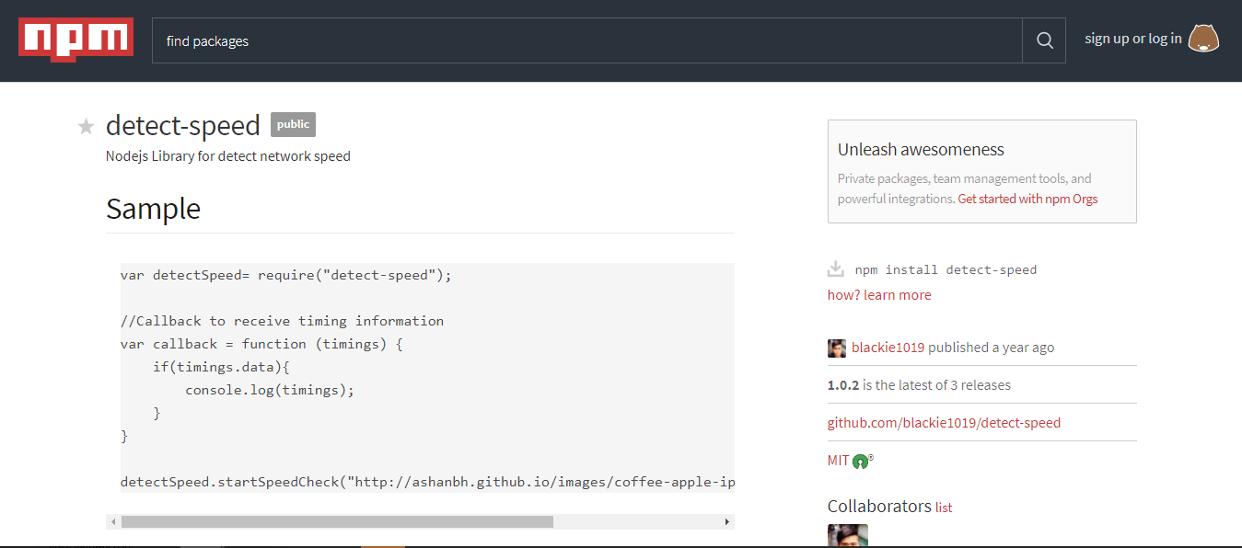
Task: Click the code block's left scroll arrow
Action: pos(113,521)
